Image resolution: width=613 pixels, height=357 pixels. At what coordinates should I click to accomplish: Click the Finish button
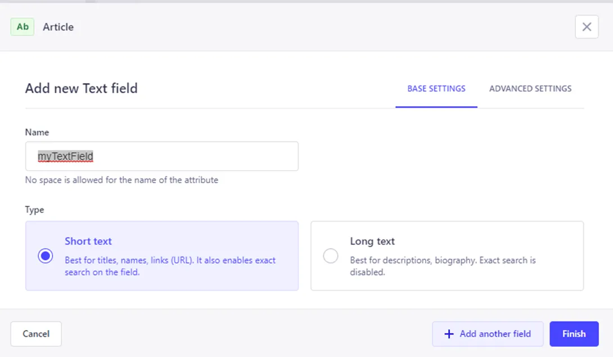[574, 334]
